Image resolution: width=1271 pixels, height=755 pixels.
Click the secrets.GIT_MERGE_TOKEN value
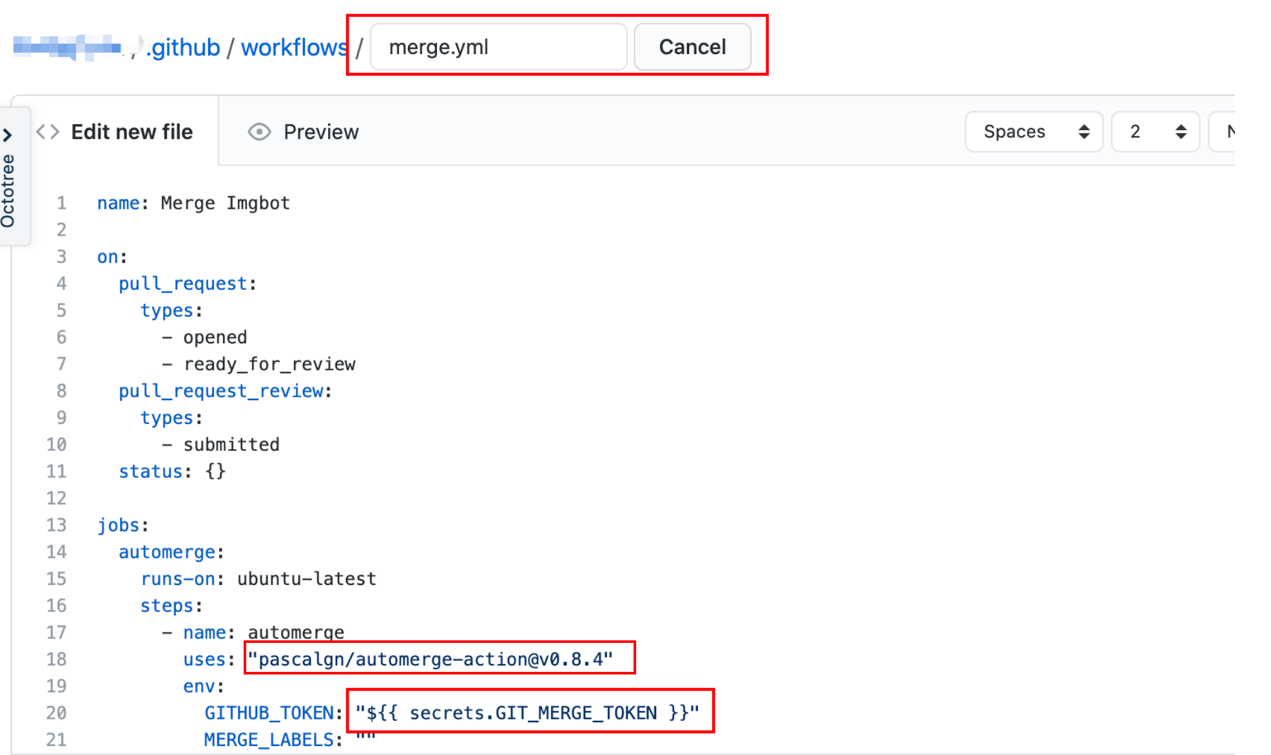pyautogui.click(x=527, y=713)
